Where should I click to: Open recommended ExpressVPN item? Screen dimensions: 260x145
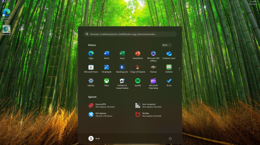[102, 105]
